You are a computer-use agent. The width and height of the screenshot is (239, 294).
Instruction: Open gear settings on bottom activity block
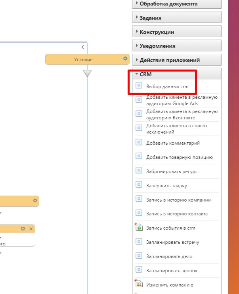pos(23,229)
